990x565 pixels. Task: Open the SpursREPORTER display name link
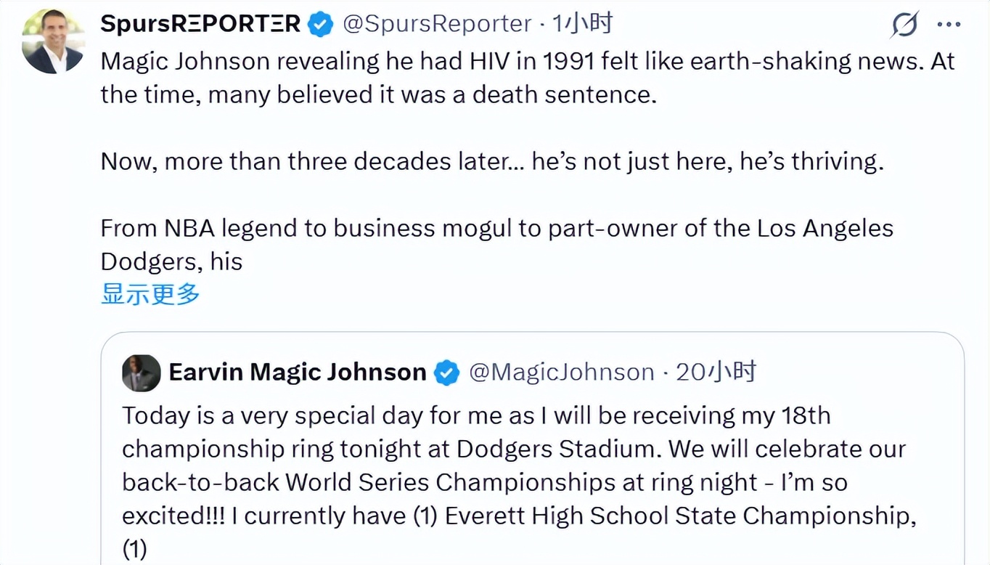pyautogui.click(x=200, y=24)
